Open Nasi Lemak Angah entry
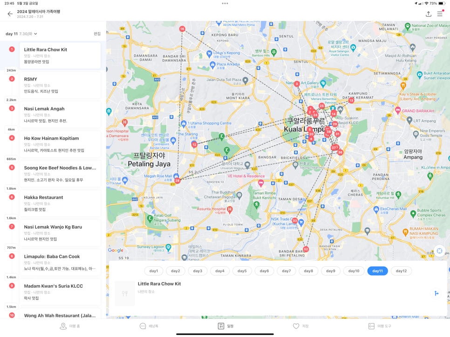Viewport: 450px width, 337px height. (x=60, y=115)
